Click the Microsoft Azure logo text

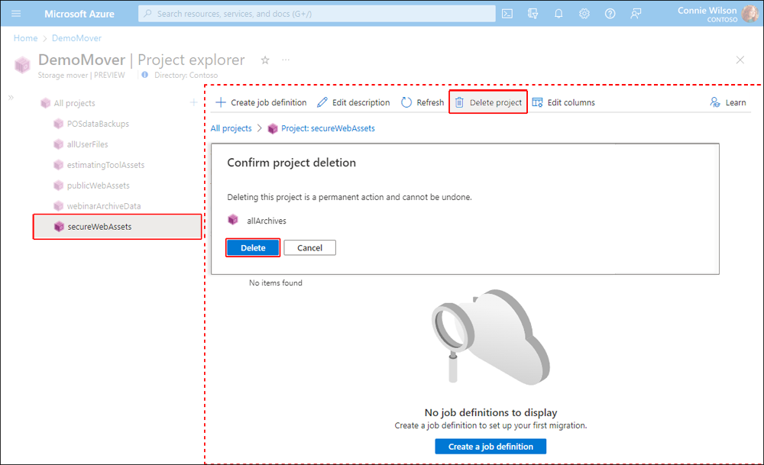(79, 14)
